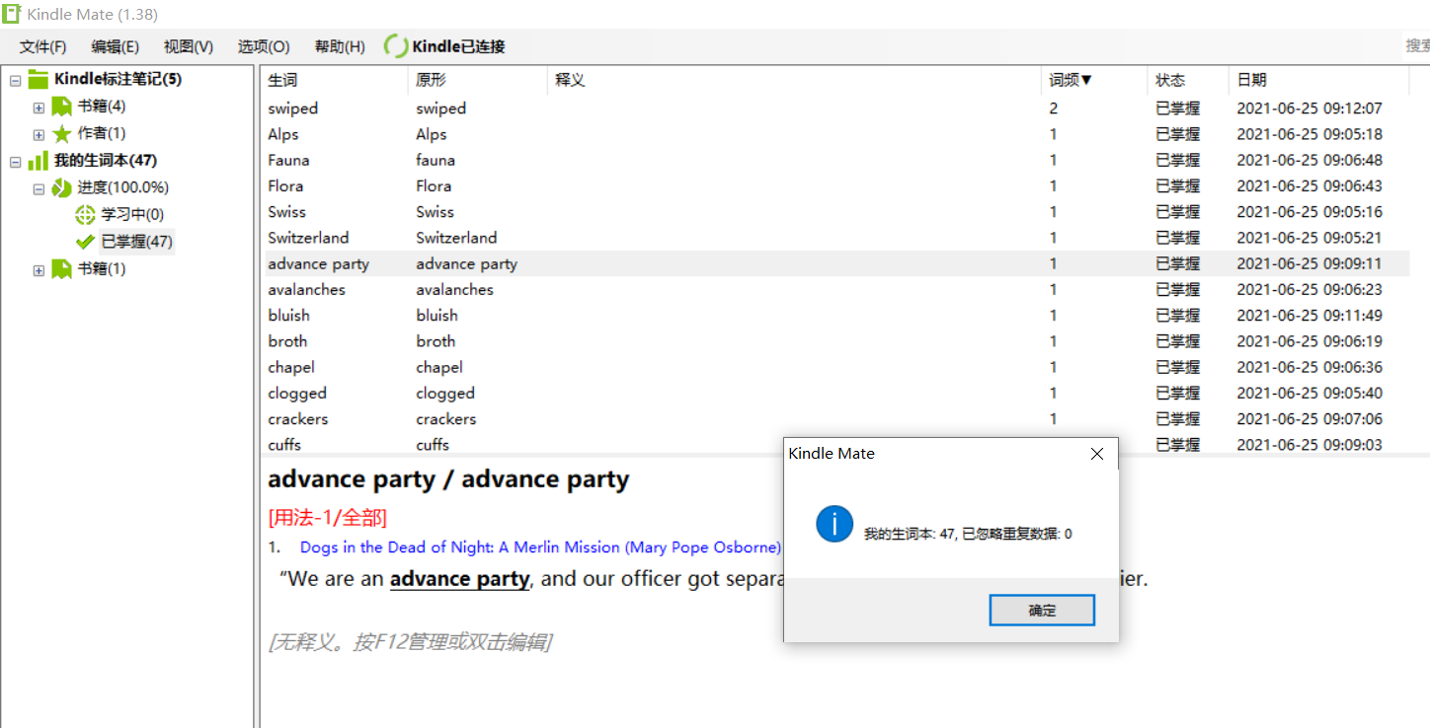The image size is (1430, 728).
Task: Click the Kindle Mate app icon in title bar
Action: [11, 14]
